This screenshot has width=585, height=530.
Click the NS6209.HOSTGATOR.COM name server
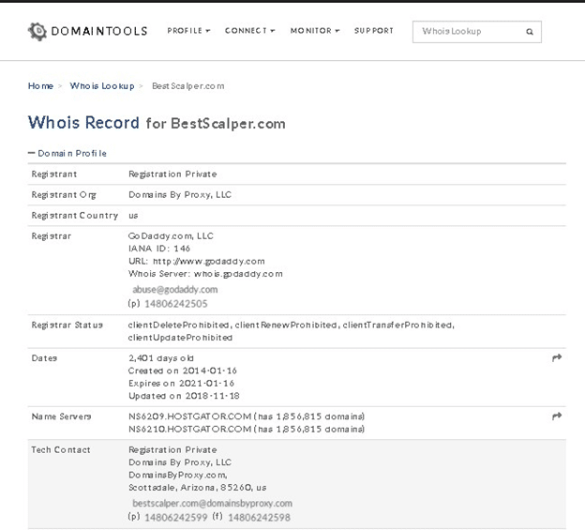190,416
